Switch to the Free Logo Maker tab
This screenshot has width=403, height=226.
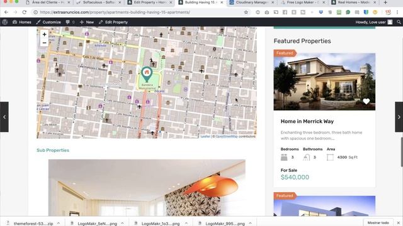point(303,3)
